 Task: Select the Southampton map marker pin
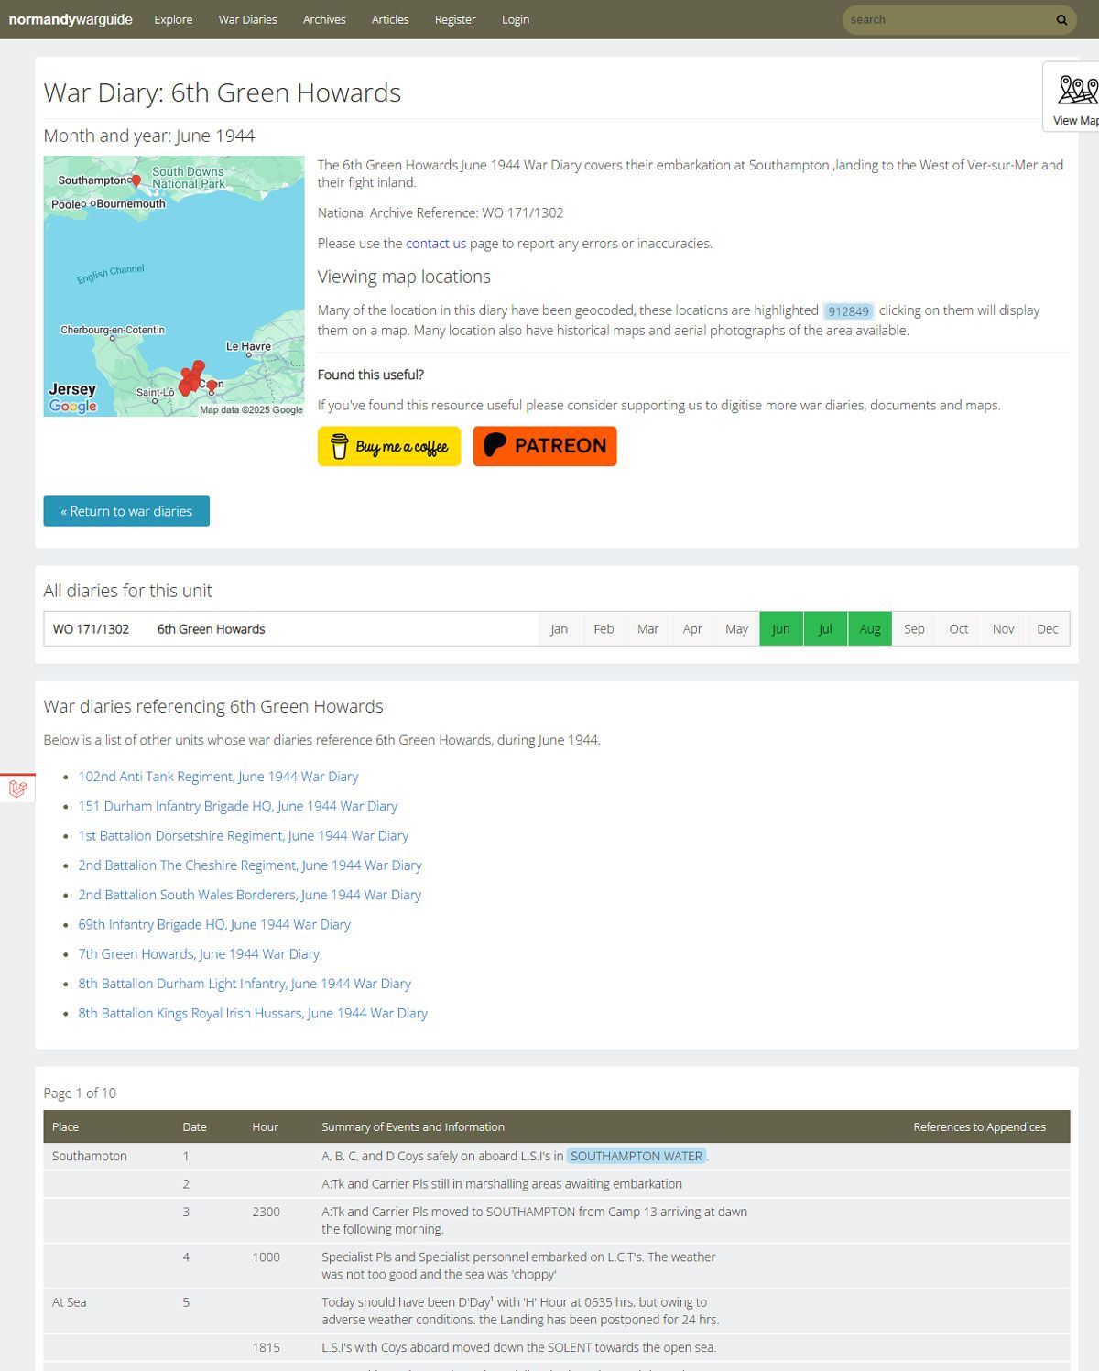click(x=136, y=180)
